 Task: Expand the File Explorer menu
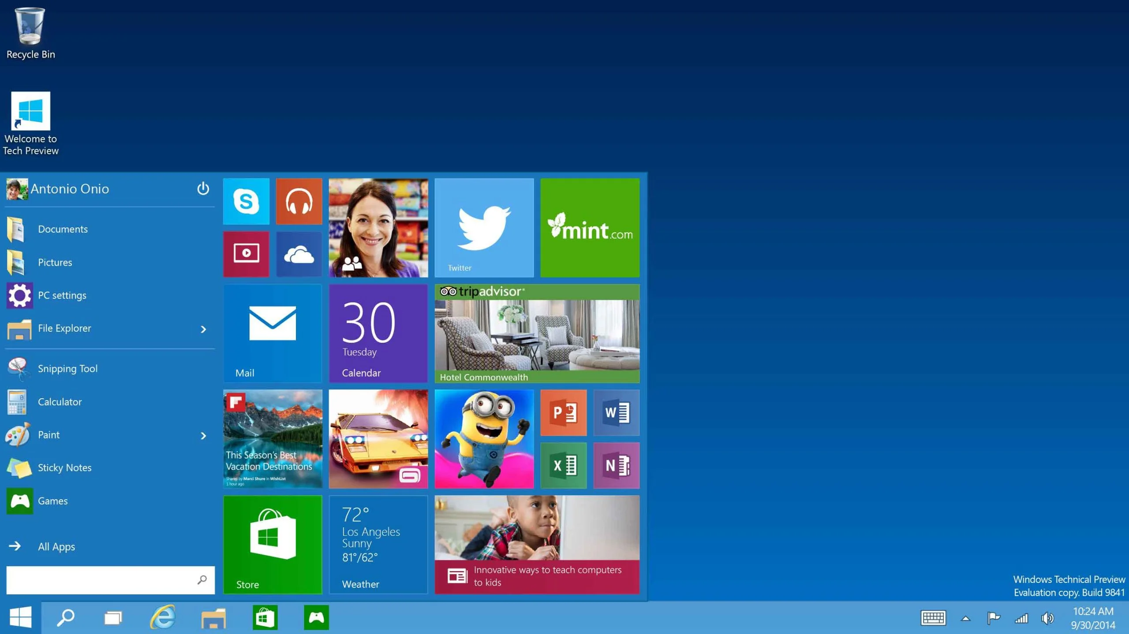coord(204,328)
